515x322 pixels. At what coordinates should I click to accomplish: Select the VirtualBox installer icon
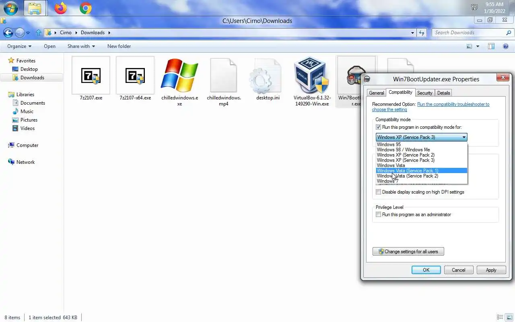pos(311,75)
